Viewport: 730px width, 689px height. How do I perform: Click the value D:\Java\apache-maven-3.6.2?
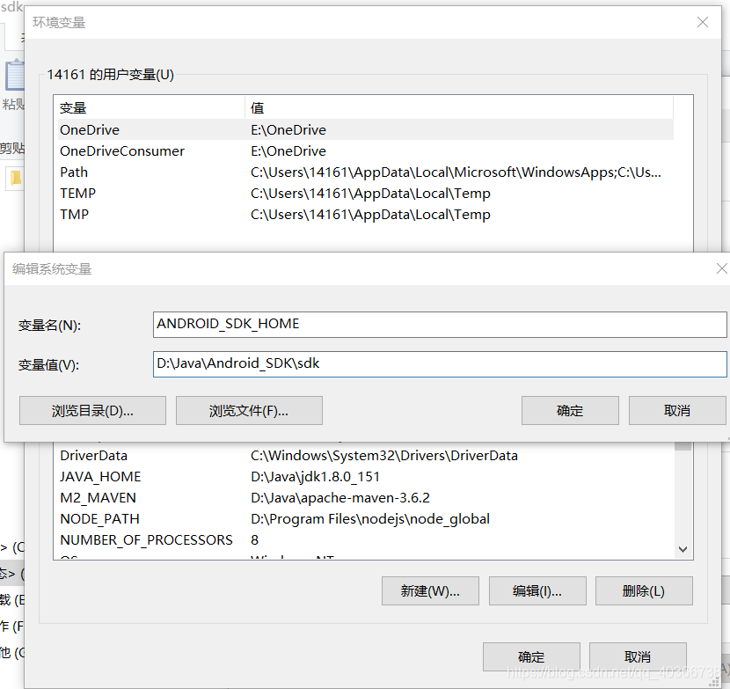[340, 497]
